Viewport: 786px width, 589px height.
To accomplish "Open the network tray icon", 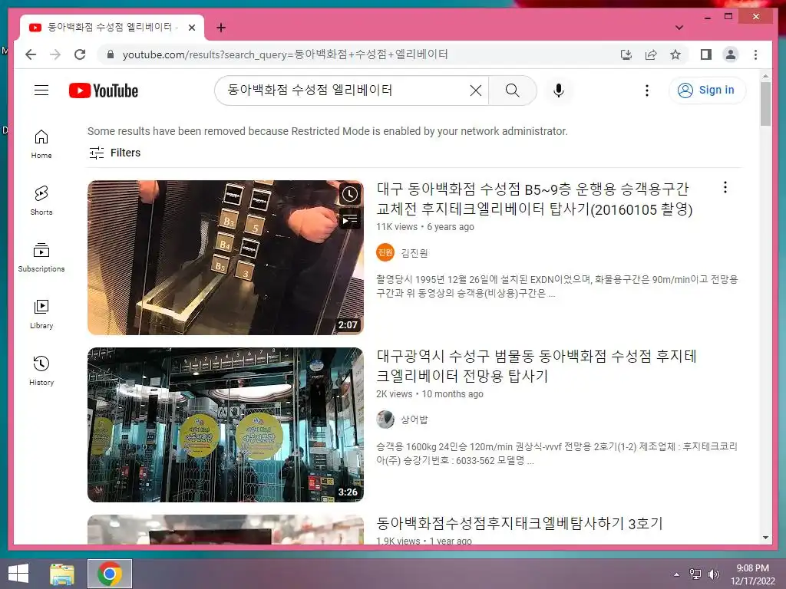I will coord(695,574).
